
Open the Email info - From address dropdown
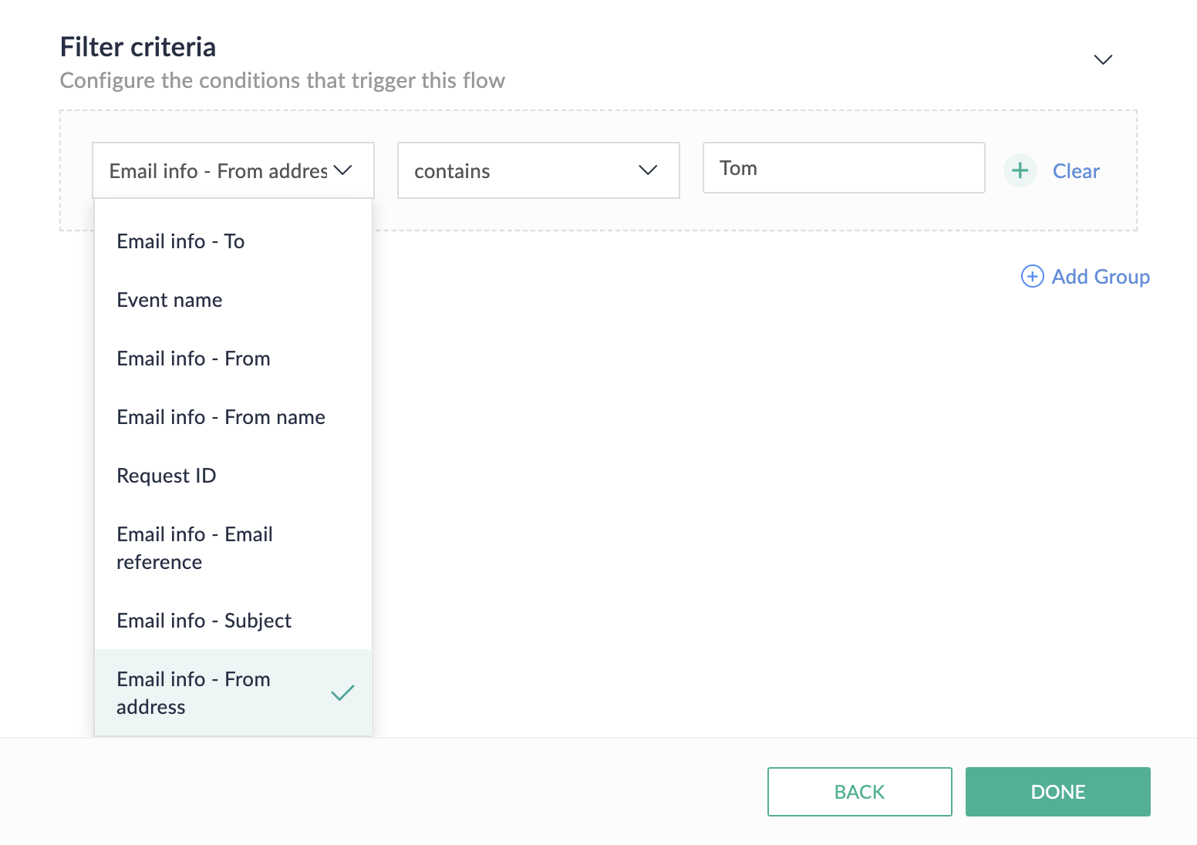pyautogui.click(x=232, y=170)
